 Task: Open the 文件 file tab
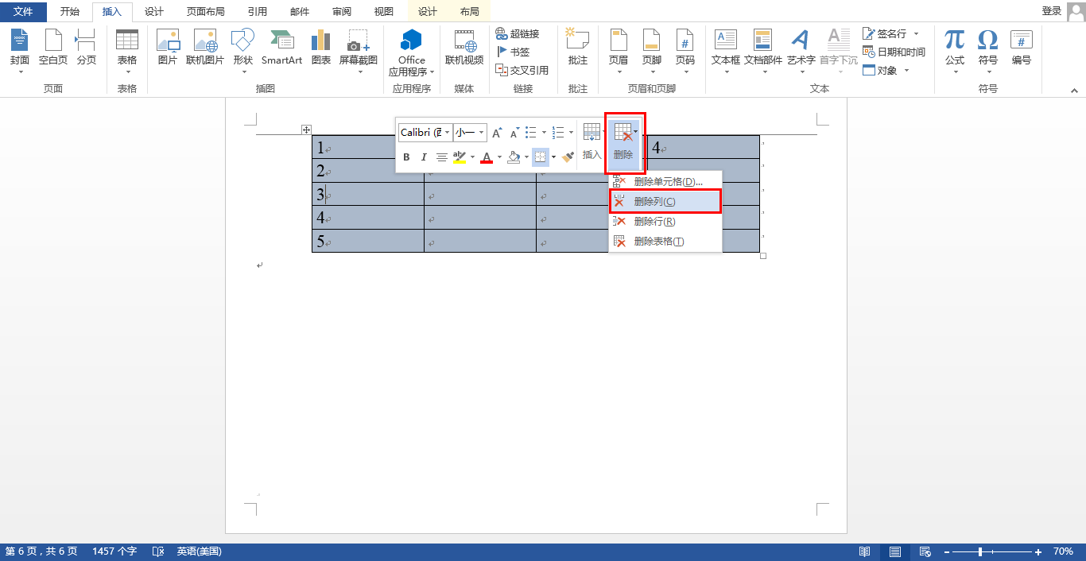(24, 11)
